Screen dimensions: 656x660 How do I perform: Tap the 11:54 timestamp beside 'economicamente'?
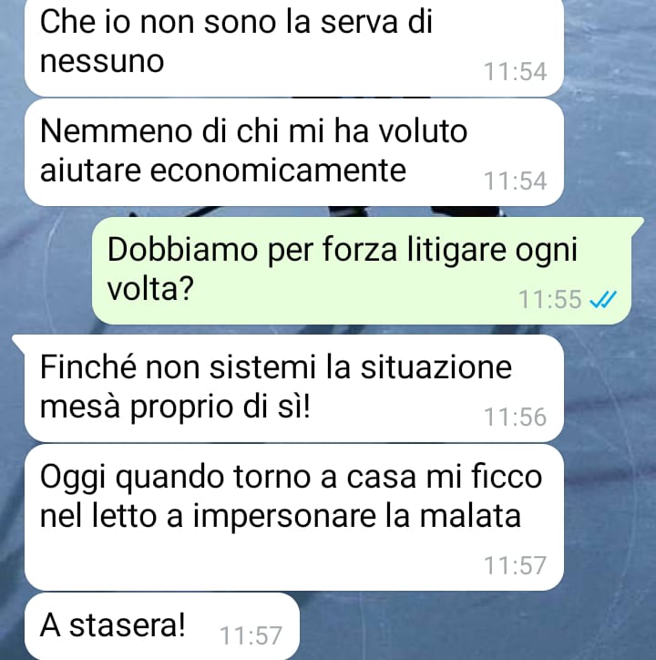coord(515,181)
